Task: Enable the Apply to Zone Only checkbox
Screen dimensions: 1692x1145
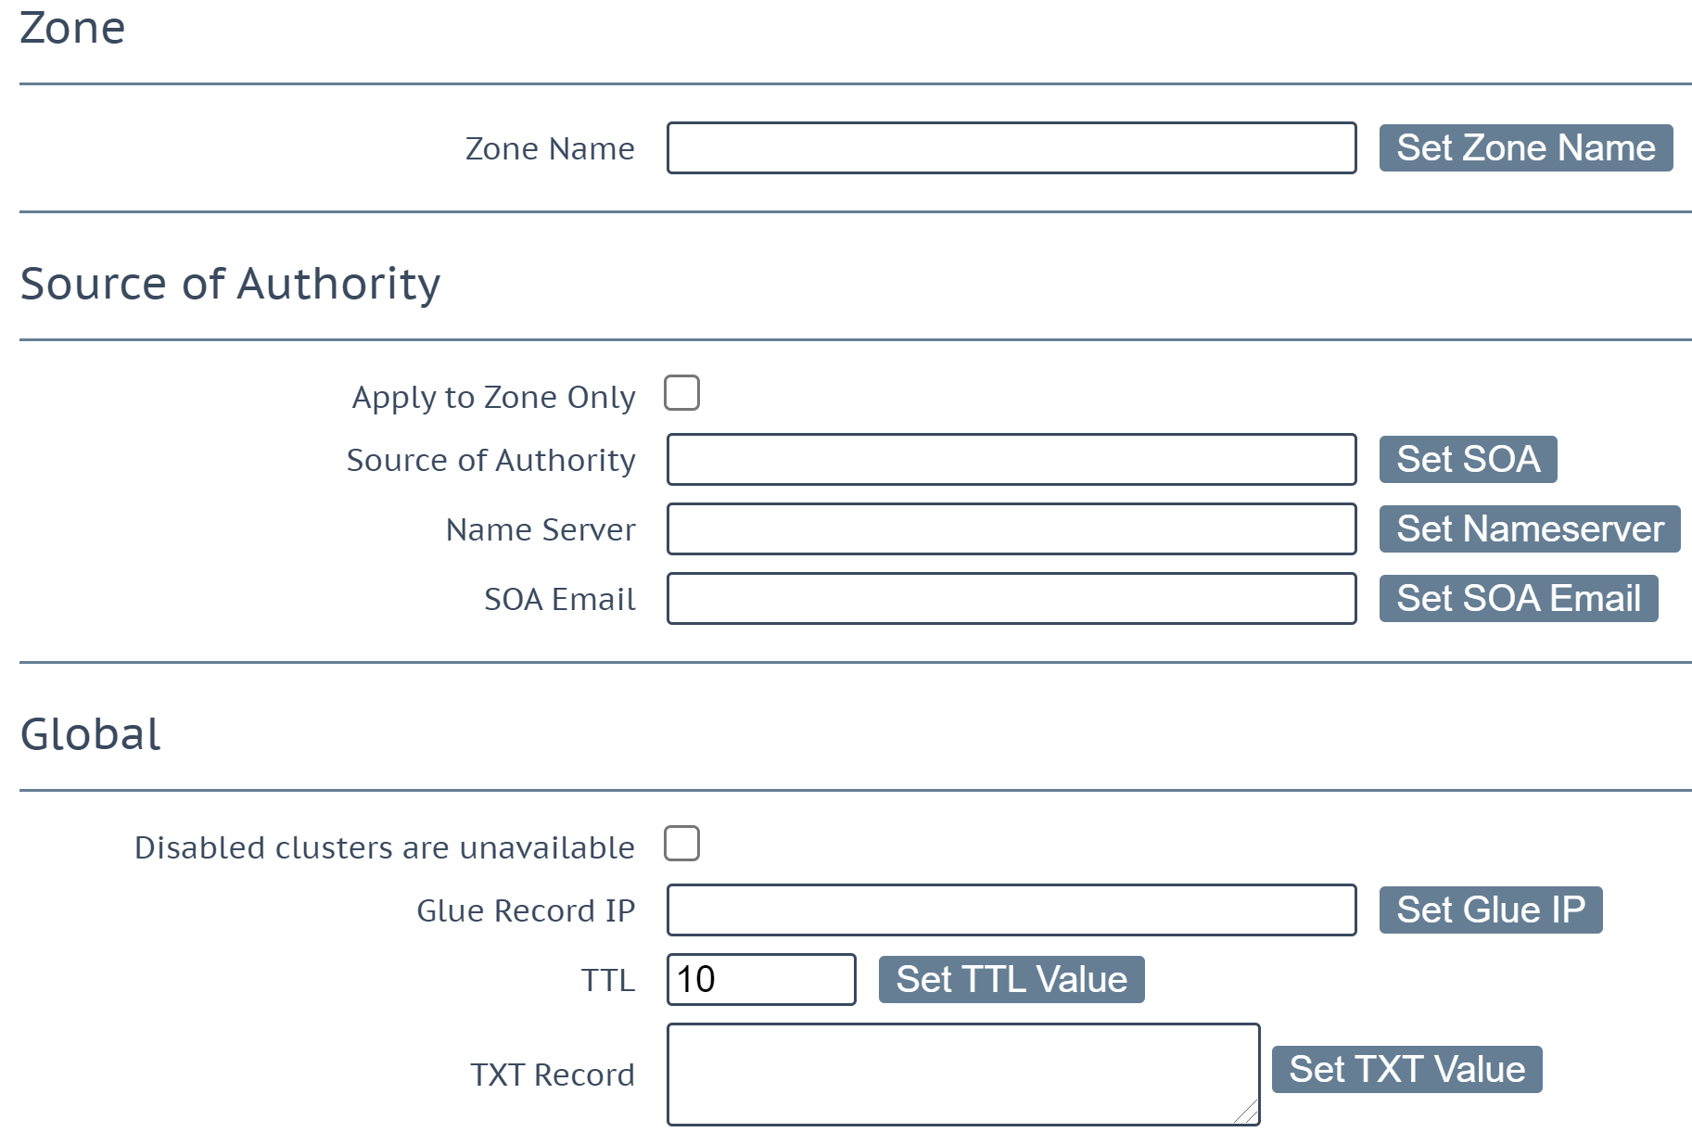Action: pyautogui.click(x=681, y=393)
